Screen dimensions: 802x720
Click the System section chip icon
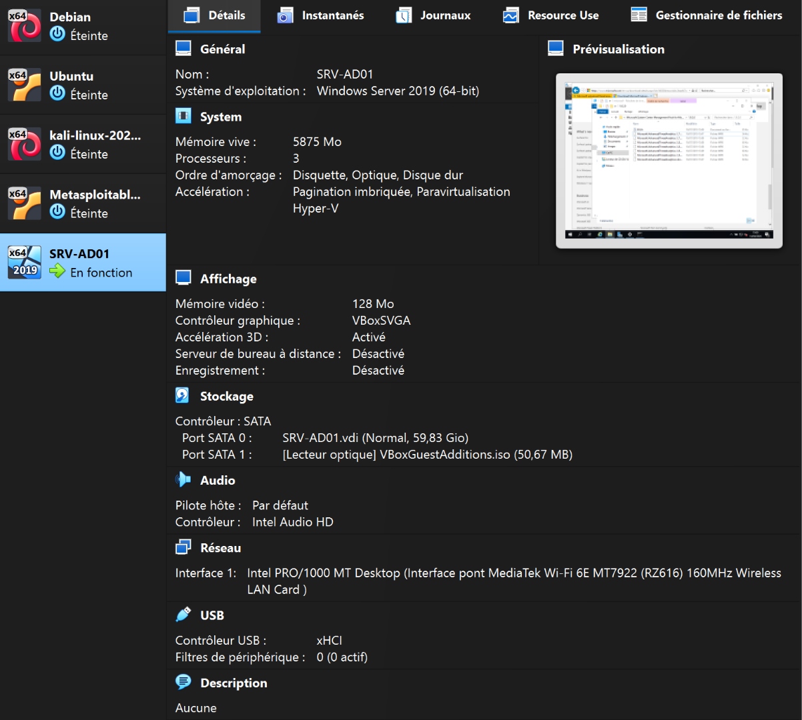click(x=183, y=116)
